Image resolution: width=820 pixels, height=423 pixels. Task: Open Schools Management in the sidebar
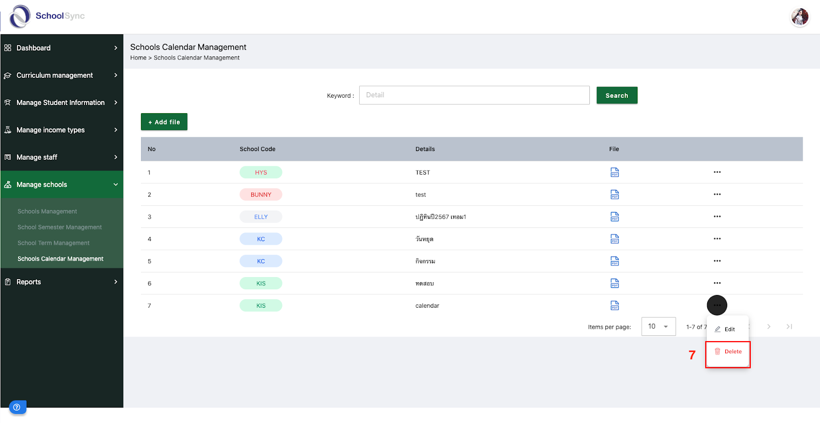[x=47, y=211]
